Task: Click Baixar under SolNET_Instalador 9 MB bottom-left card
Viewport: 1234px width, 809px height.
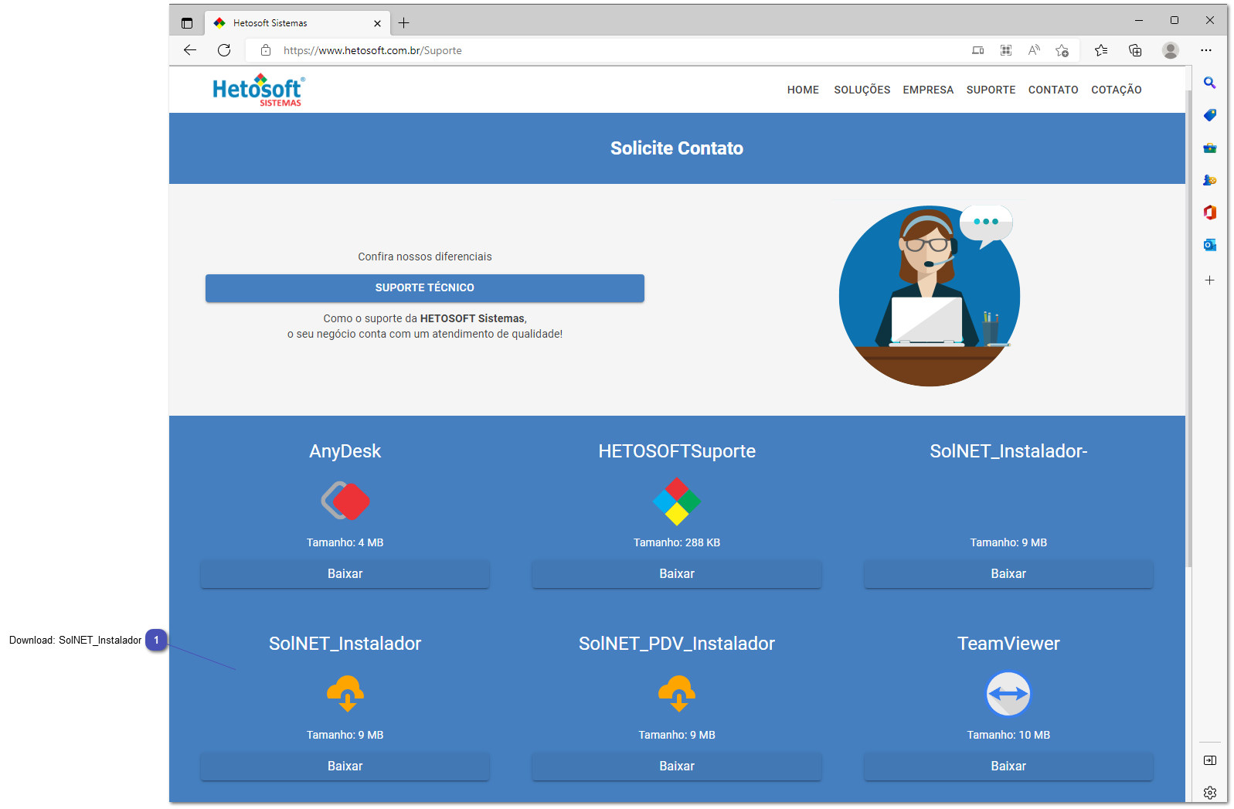Action: click(x=345, y=766)
